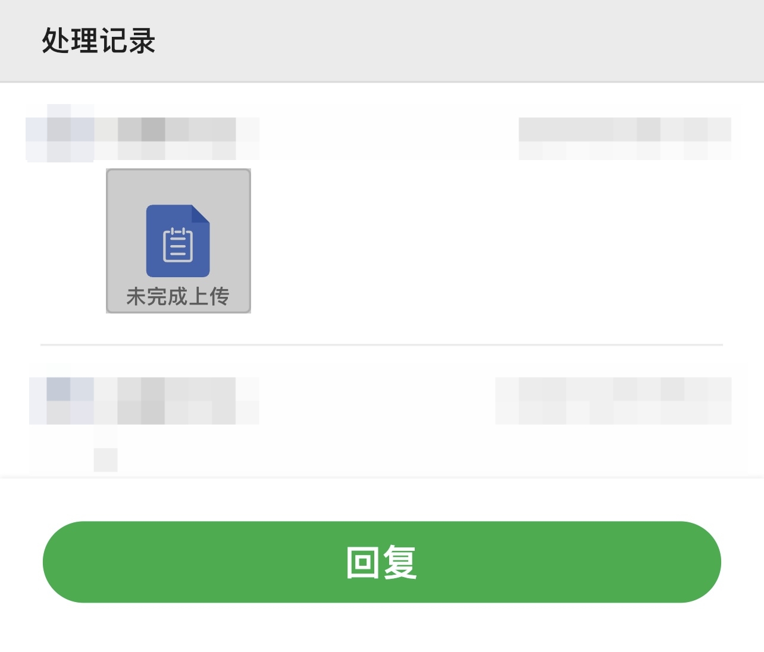Click the second record's blurred sender name
This screenshot has width=764, height=652.
click(x=177, y=400)
